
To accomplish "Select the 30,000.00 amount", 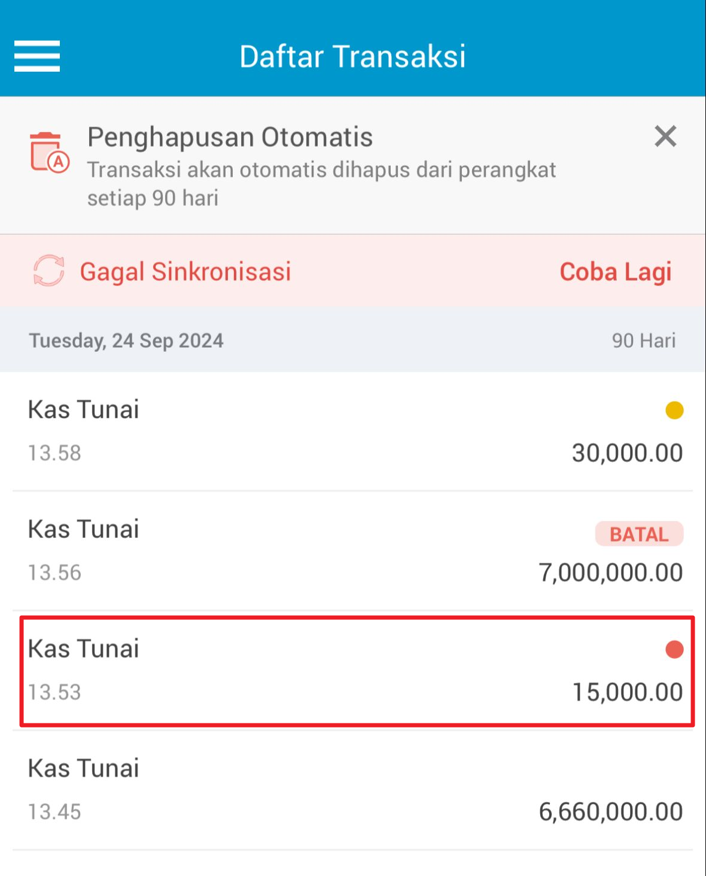I will tap(627, 453).
